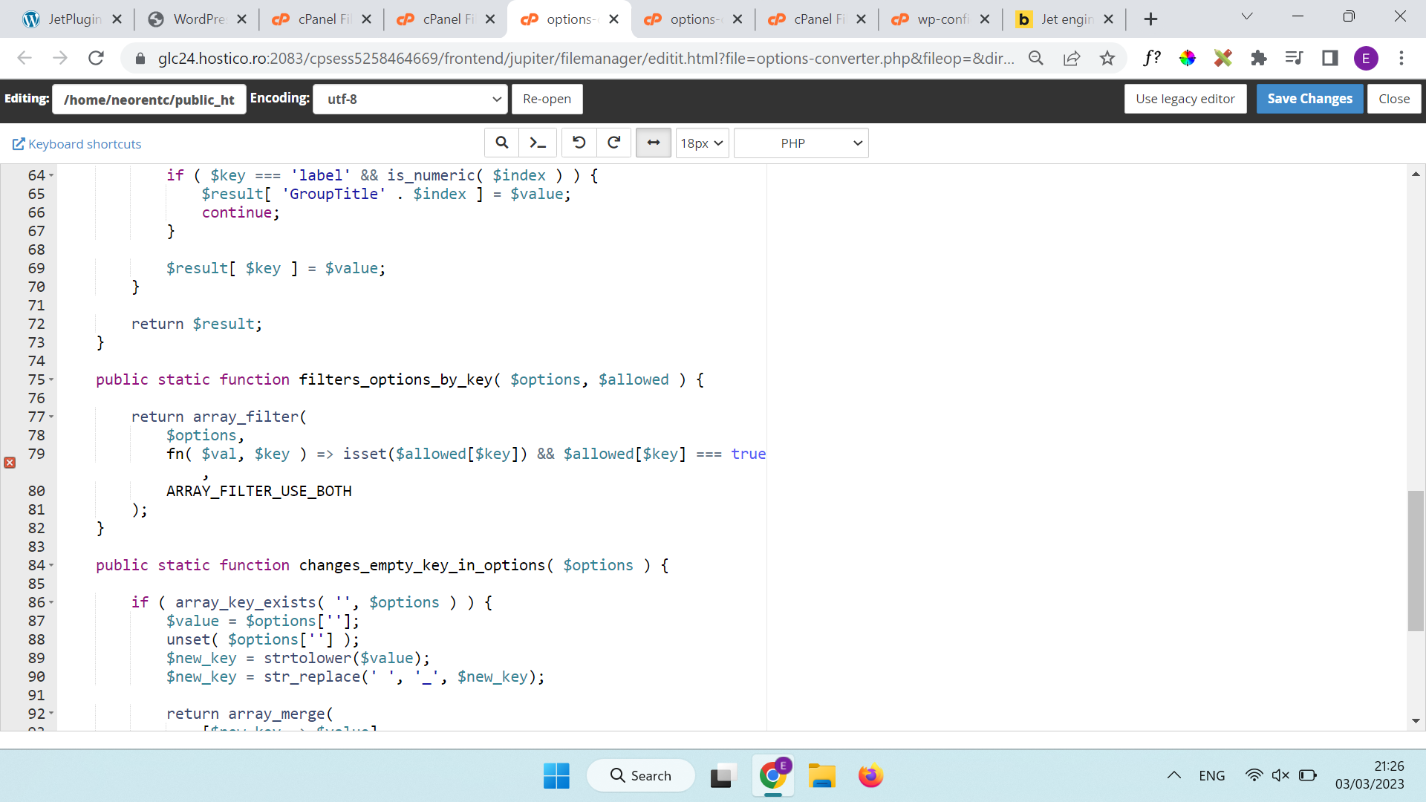This screenshot has height=802, width=1426.
Task: Close the file editor
Action: point(1394,99)
